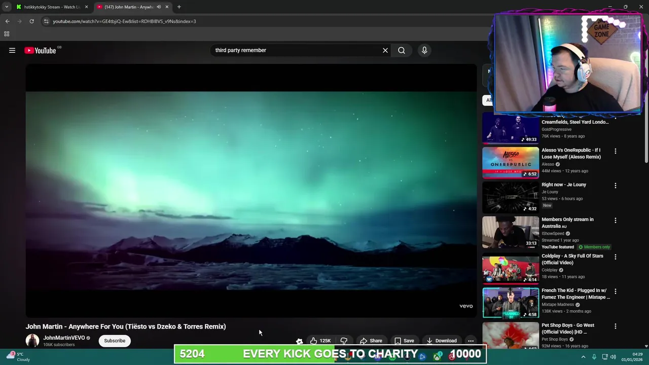Viewport: 649px width, 365px height.
Task: Open the YouTube hamburger guide menu
Action: (12, 50)
